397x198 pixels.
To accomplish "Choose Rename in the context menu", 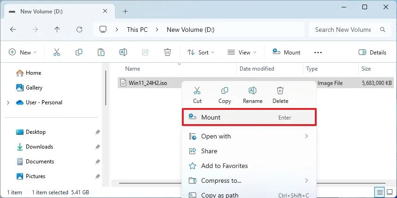I will tap(253, 95).
